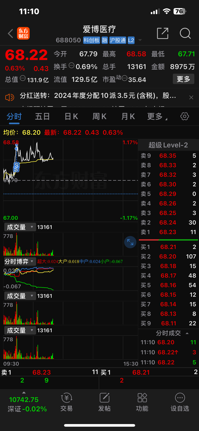Image resolution: width=199 pixels, height=431 pixels.
Task: Dismiss the announcement banner with the X
Action: click(x=191, y=97)
